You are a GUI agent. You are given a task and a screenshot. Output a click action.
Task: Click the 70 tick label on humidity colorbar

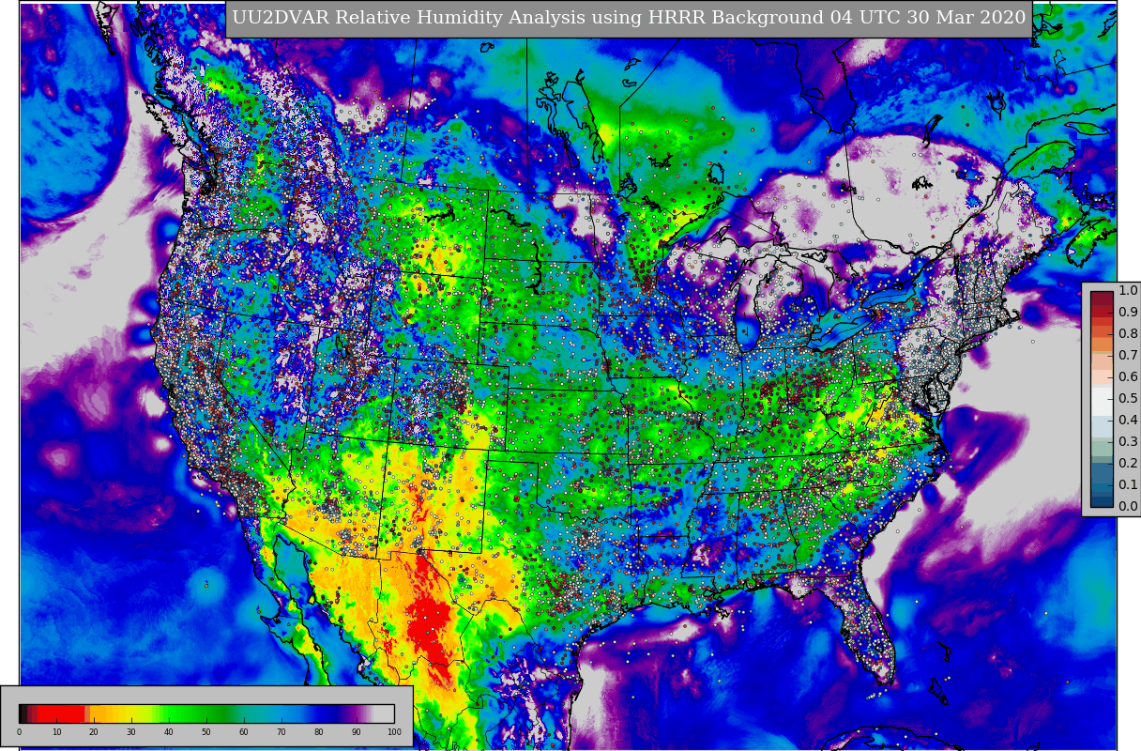[x=281, y=732]
